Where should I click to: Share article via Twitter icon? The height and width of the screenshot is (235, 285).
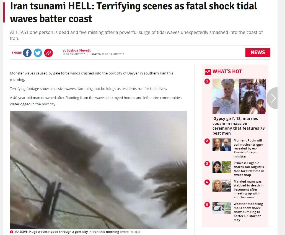point(38,53)
